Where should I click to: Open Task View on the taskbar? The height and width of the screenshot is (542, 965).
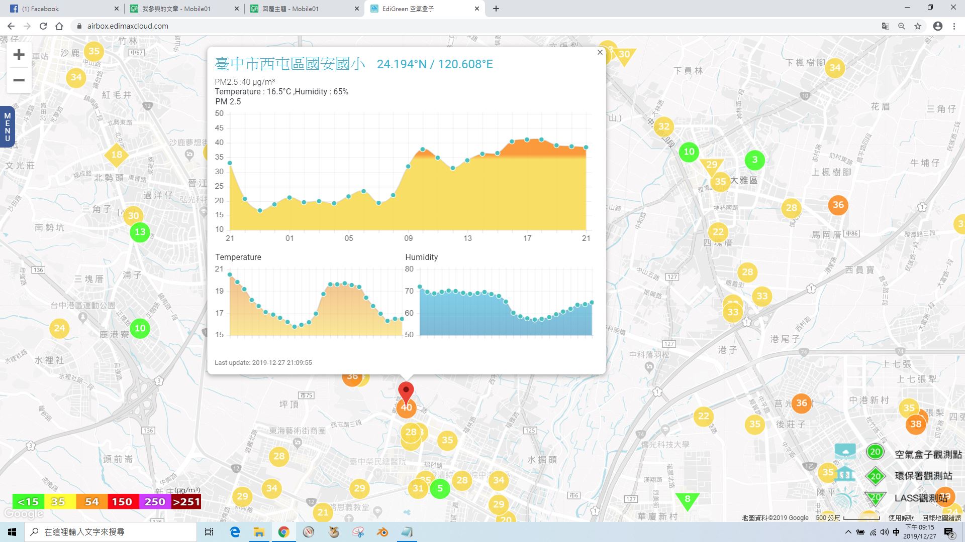209,532
